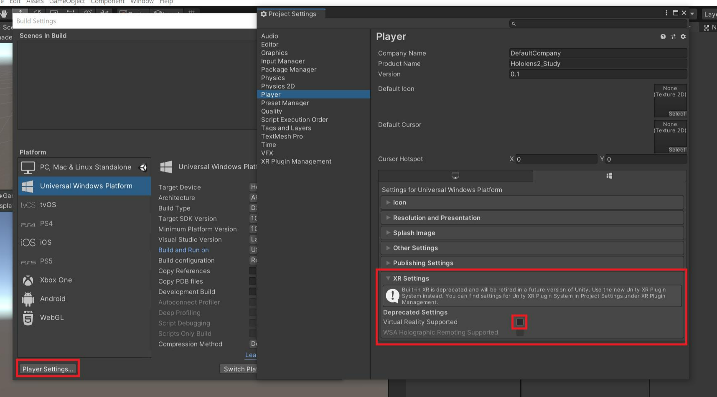Expand the Icon section
The width and height of the screenshot is (717, 397).
pos(532,203)
